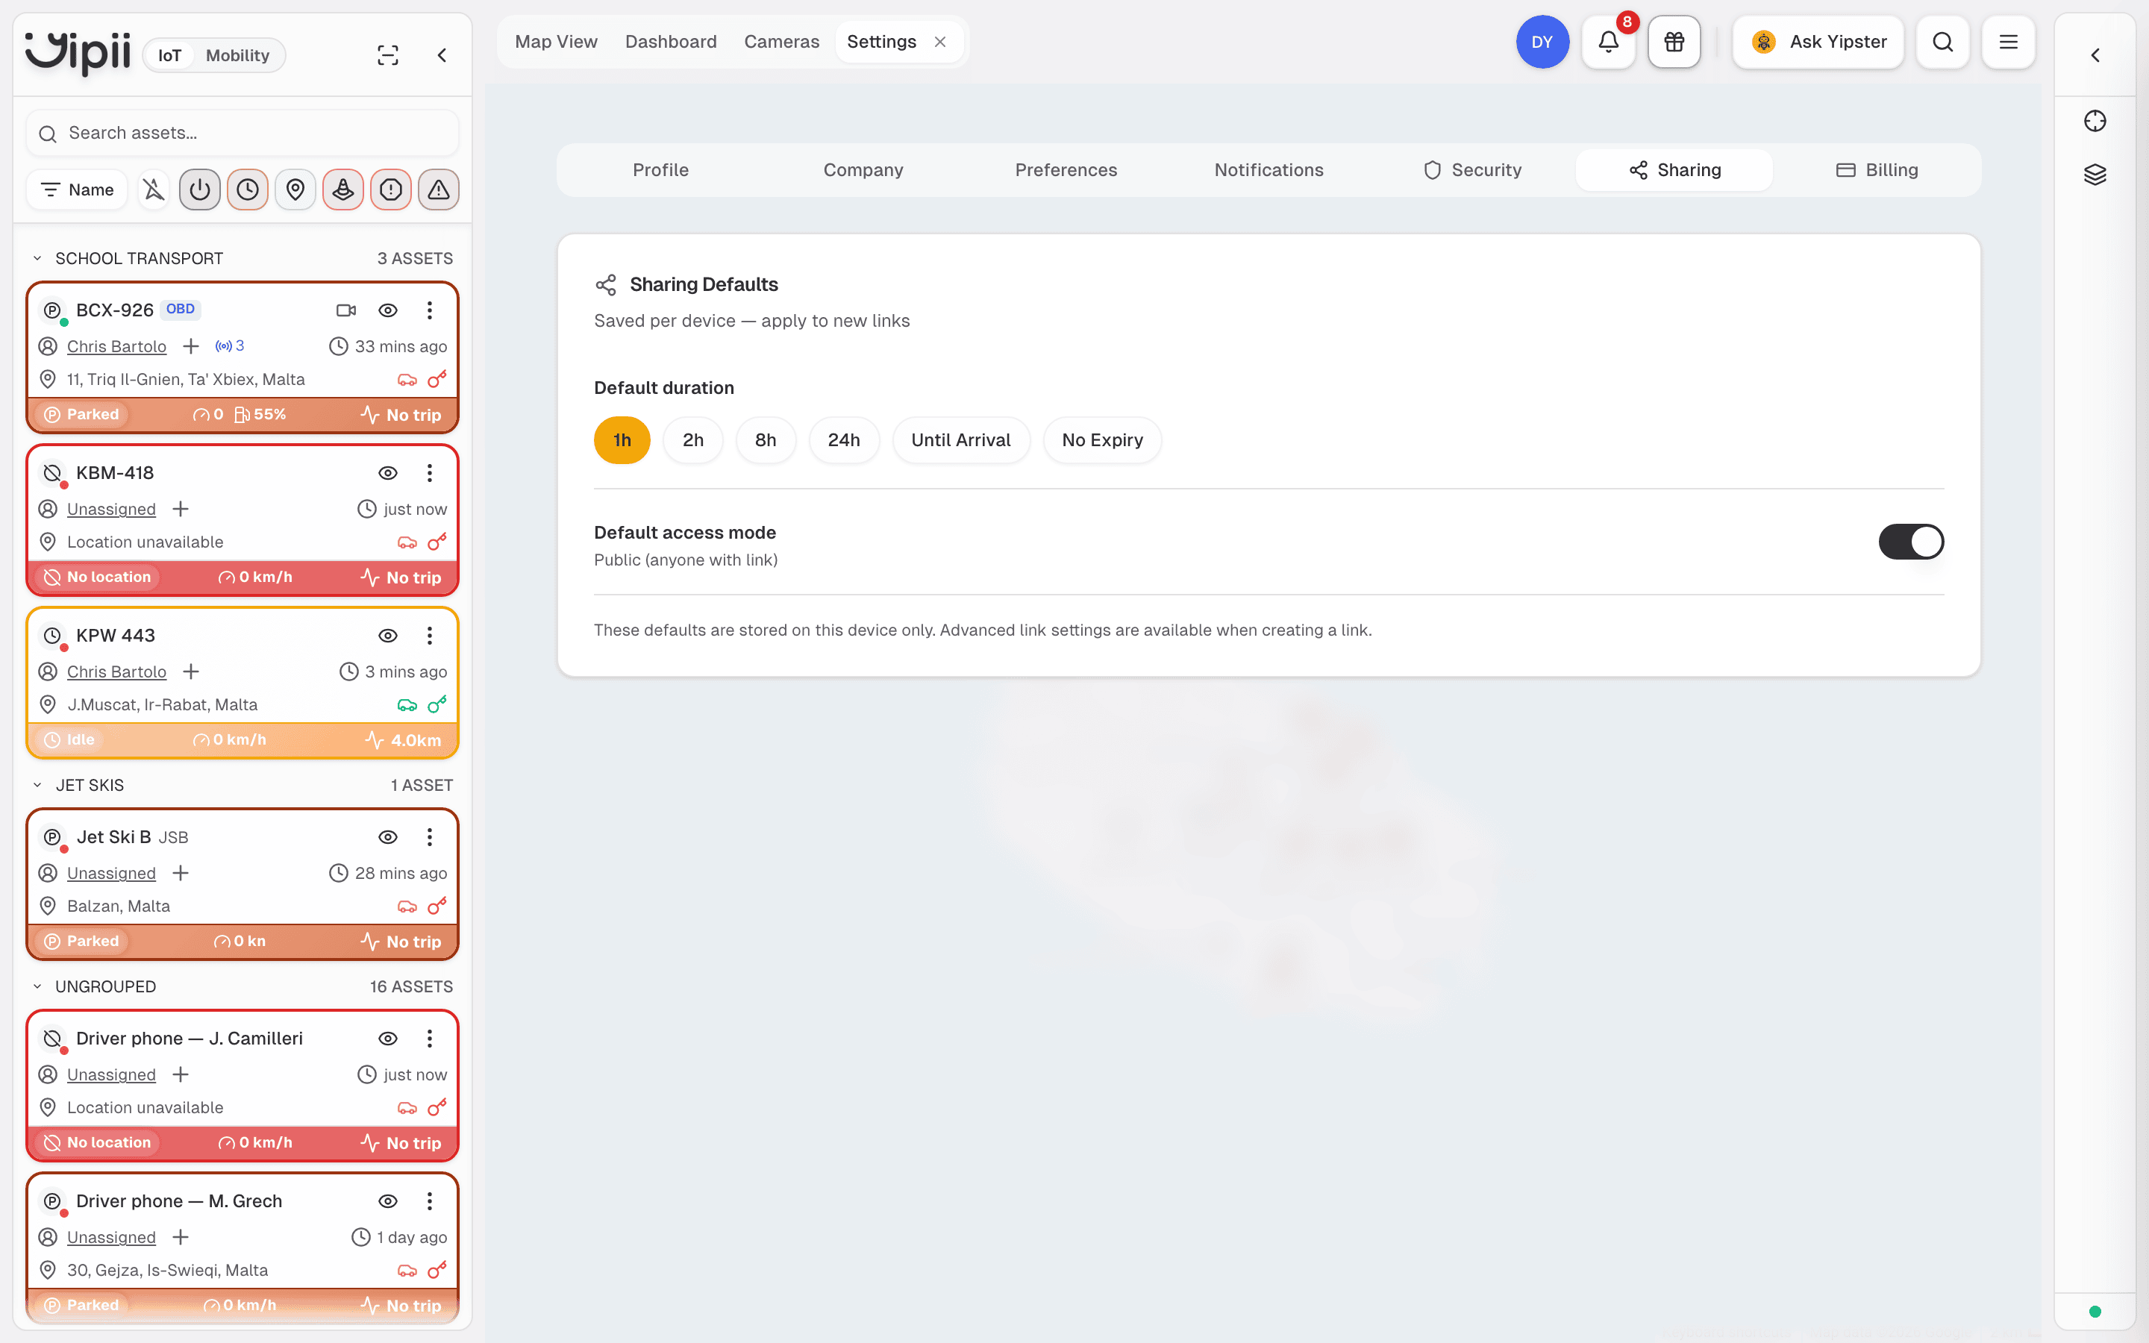
Task: Switch off Default access mode toggle
Action: [x=1911, y=542]
